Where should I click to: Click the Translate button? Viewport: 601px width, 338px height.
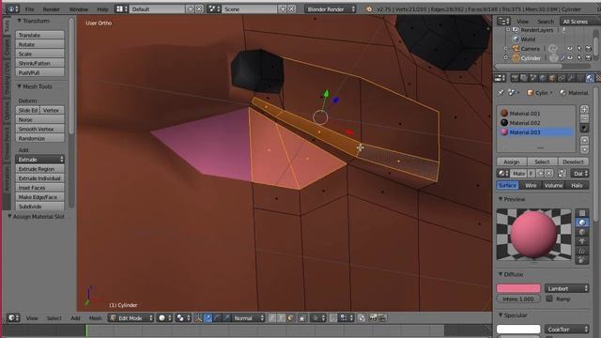39,35
